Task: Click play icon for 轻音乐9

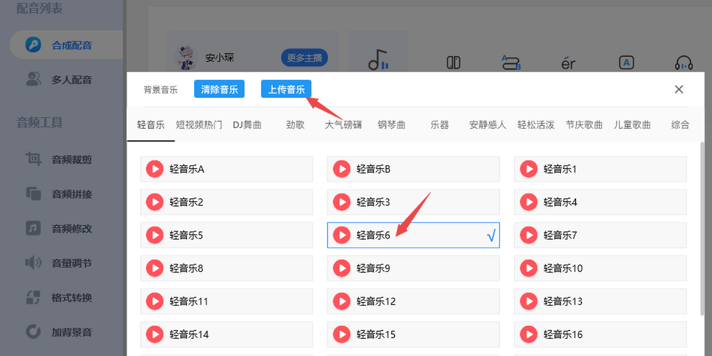Action: (x=342, y=269)
